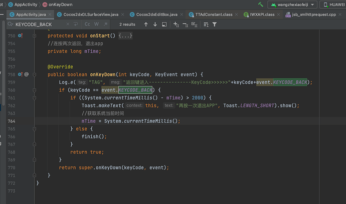
Task: Toggle the whole words W option
Action: [96, 24]
